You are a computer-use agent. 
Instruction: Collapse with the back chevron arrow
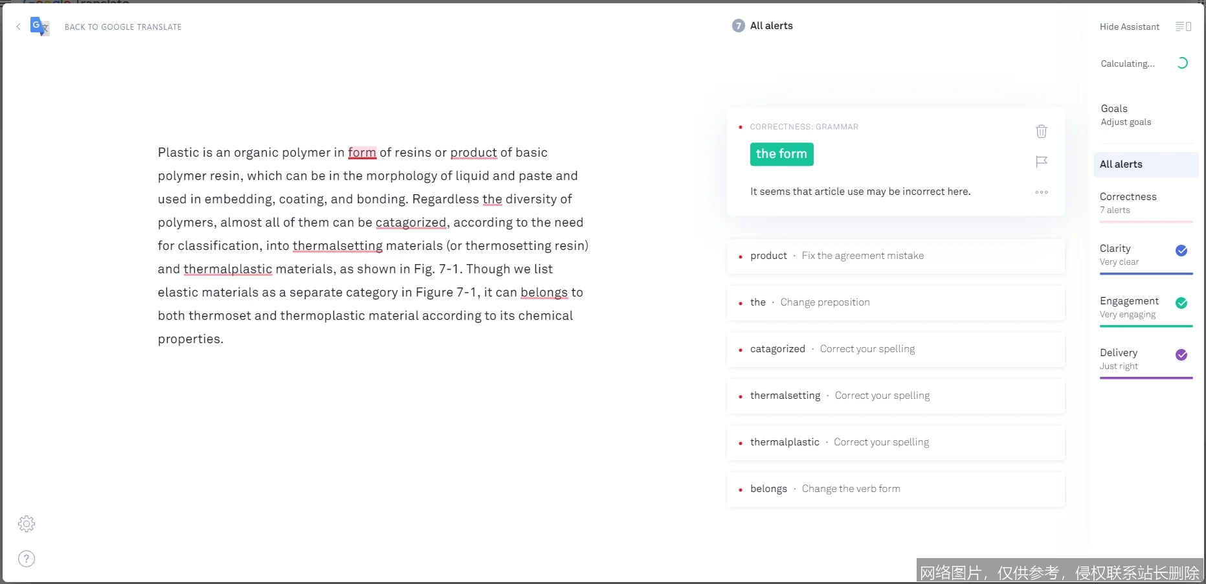point(18,27)
